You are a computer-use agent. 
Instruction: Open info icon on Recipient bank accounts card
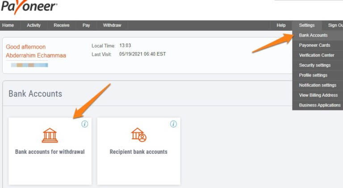(x=173, y=124)
